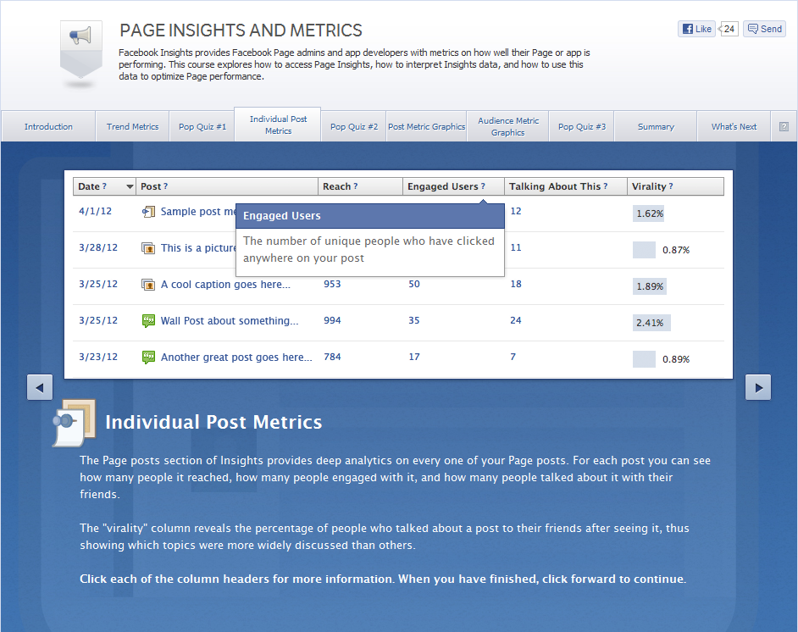Click the Virality column header
The image size is (798, 632).
(675, 186)
